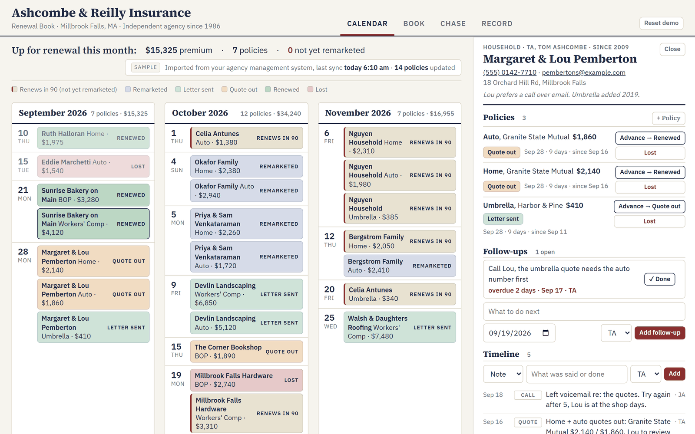Switch to the Calendar tab

(x=367, y=24)
